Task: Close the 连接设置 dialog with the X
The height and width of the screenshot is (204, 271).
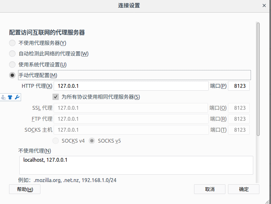Action: (x=264, y=6)
